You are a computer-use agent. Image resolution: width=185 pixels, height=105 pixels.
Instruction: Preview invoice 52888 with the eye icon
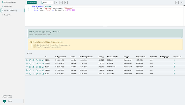[x=40, y=63]
